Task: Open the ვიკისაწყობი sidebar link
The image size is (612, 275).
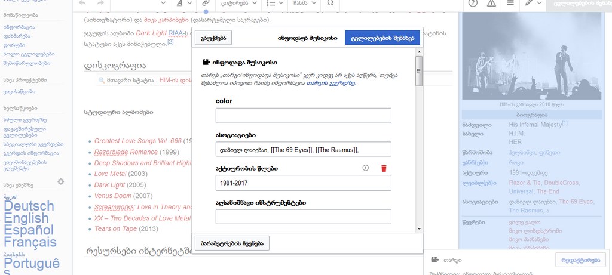Action: (x=20, y=91)
